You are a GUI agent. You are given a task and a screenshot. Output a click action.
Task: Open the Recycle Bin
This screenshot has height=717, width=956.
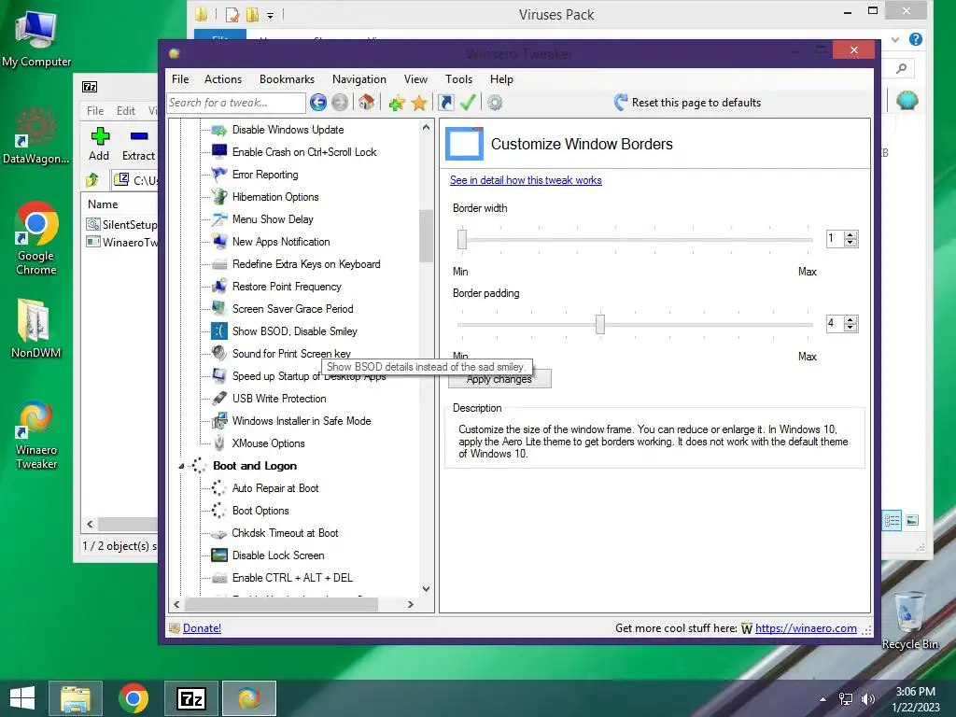click(909, 620)
